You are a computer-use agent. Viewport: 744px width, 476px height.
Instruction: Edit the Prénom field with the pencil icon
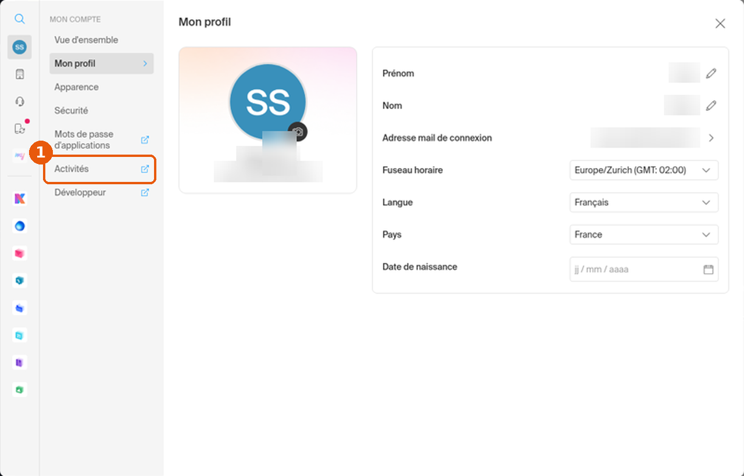tap(711, 74)
